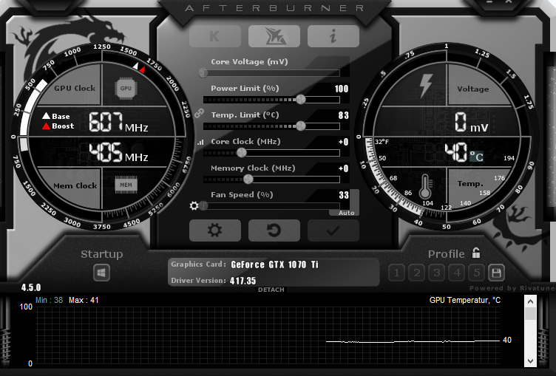Click the Temp. Limit value 83
The height and width of the screenshot is (376, 556).
344,115
